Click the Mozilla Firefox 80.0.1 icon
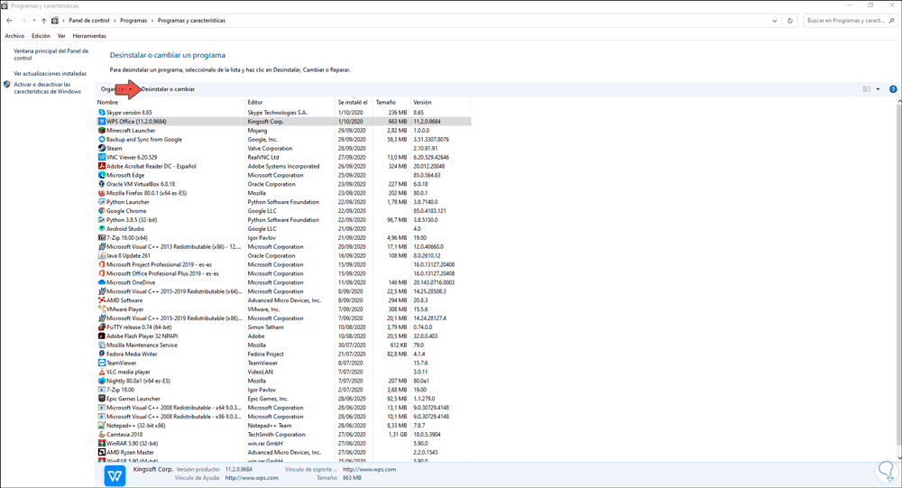The width and height of the screenshot is (902, 488). [x=102, y=193]
